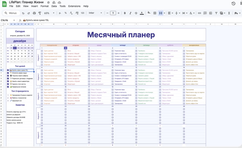Select the 'Месячный планер' title cell
The width and height of the screenshot is (242, 148).
(121, 35)
